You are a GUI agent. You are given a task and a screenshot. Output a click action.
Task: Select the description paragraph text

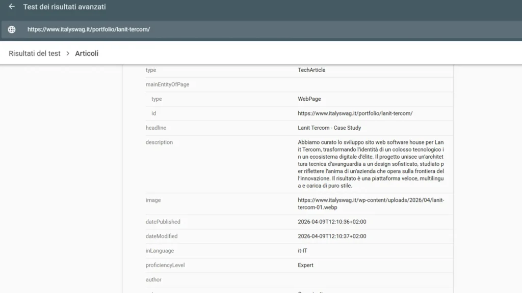tap(371, 164)
